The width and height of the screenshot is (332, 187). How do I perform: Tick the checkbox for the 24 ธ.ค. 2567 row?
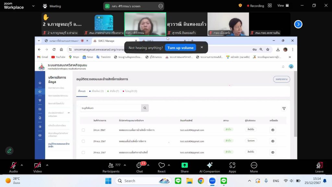coord(83,130)
